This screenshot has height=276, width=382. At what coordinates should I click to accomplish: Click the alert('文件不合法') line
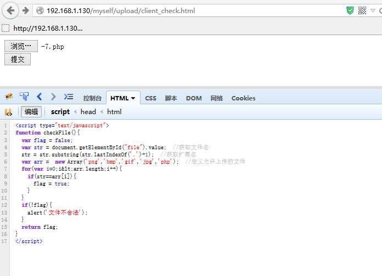[x=57, y=213]
